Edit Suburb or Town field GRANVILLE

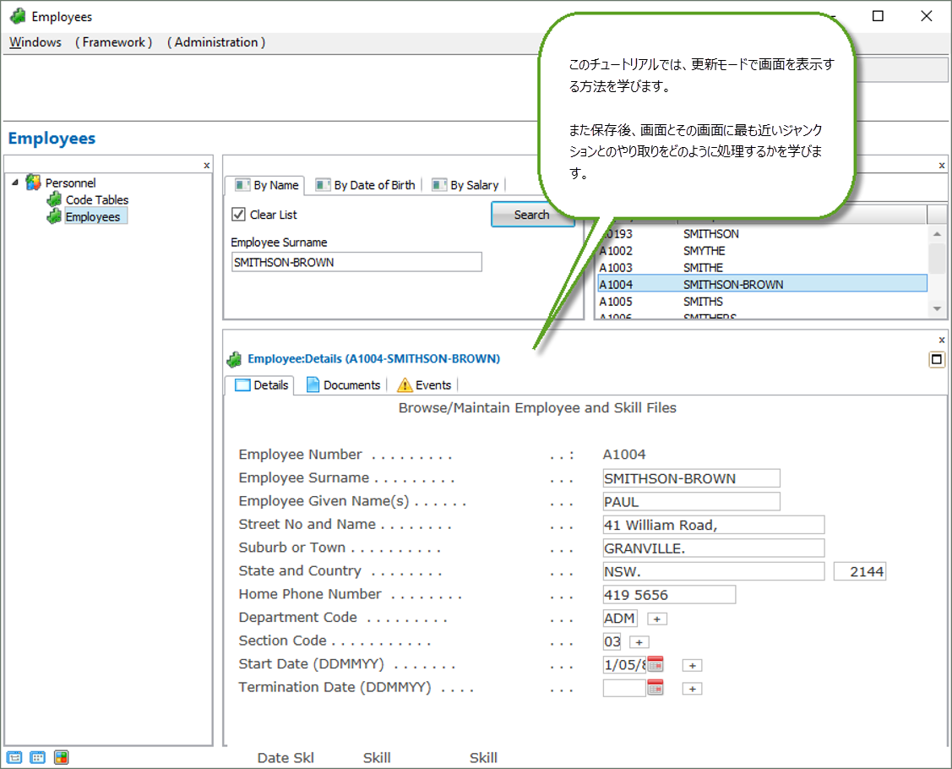714,548
